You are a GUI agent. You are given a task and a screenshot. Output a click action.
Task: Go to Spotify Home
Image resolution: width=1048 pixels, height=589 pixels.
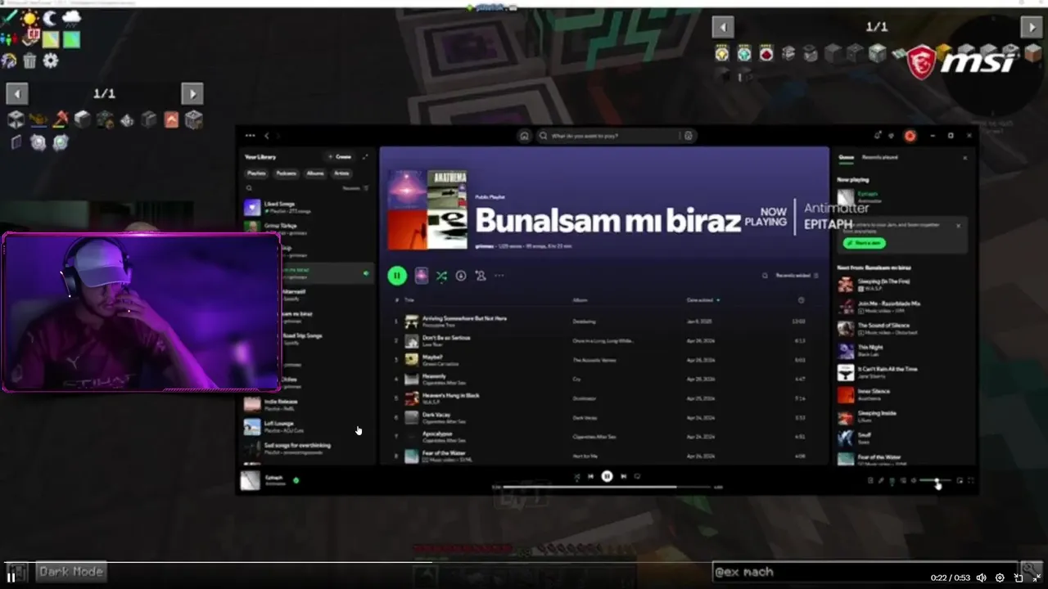click(x=524, y=136)
